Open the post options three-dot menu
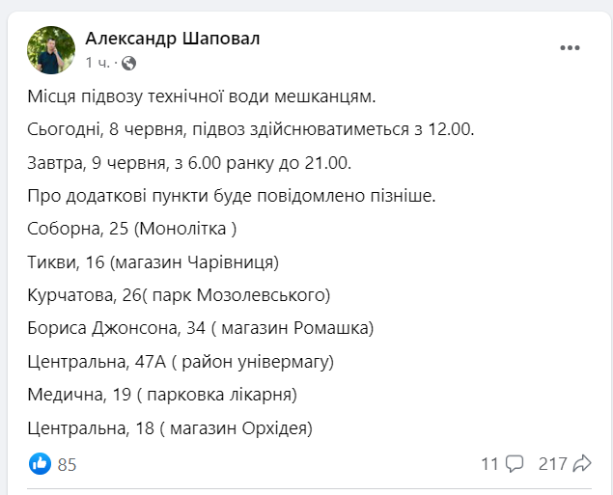Viewport: 613px width, 495px height. (x=571, y=48)
